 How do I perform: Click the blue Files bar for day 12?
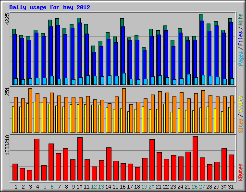[x=94, y=64]
